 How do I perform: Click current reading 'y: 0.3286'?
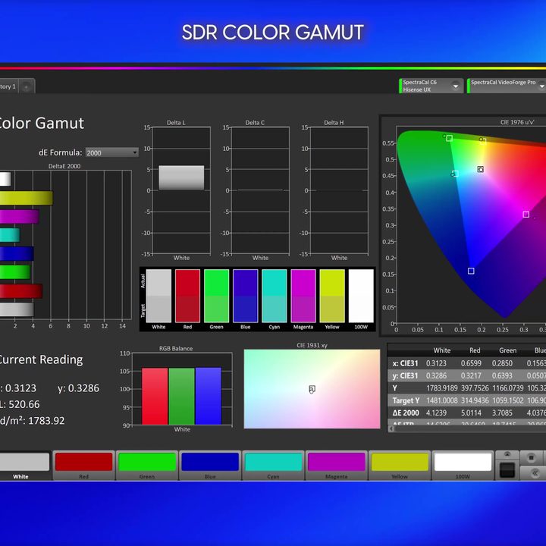pyautogui.click(x=78, y=388)
